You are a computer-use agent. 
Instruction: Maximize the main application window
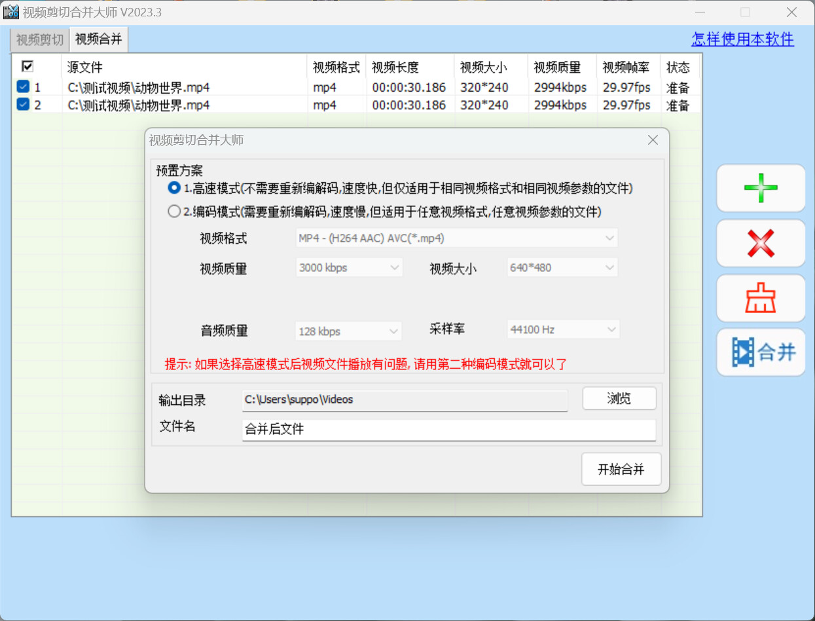[x=746, y=12]
